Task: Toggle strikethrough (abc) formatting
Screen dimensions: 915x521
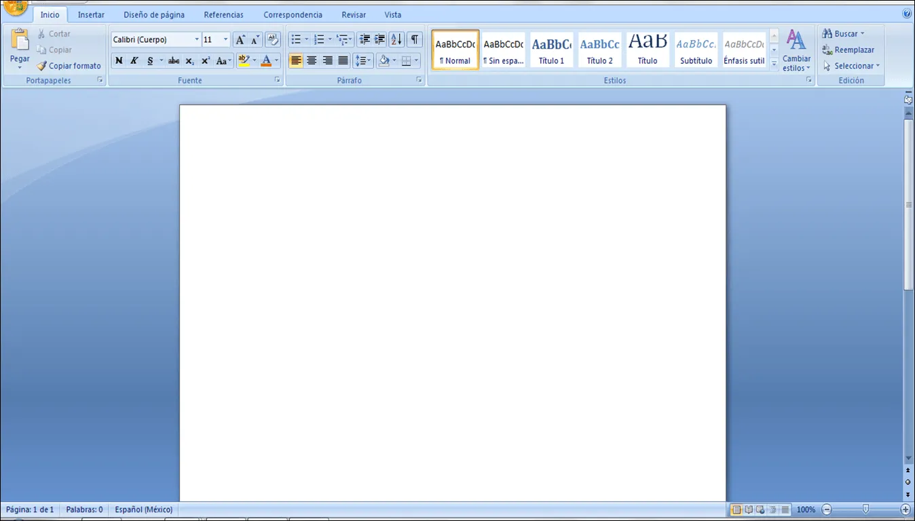Action: coord(174,61)
